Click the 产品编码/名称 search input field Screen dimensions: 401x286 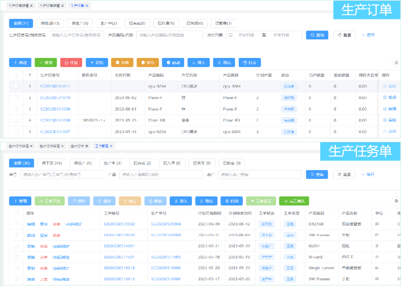(169, 35)
